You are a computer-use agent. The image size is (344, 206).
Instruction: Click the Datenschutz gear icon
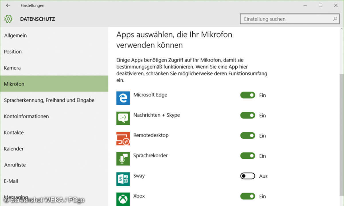(x=8, y=19)
